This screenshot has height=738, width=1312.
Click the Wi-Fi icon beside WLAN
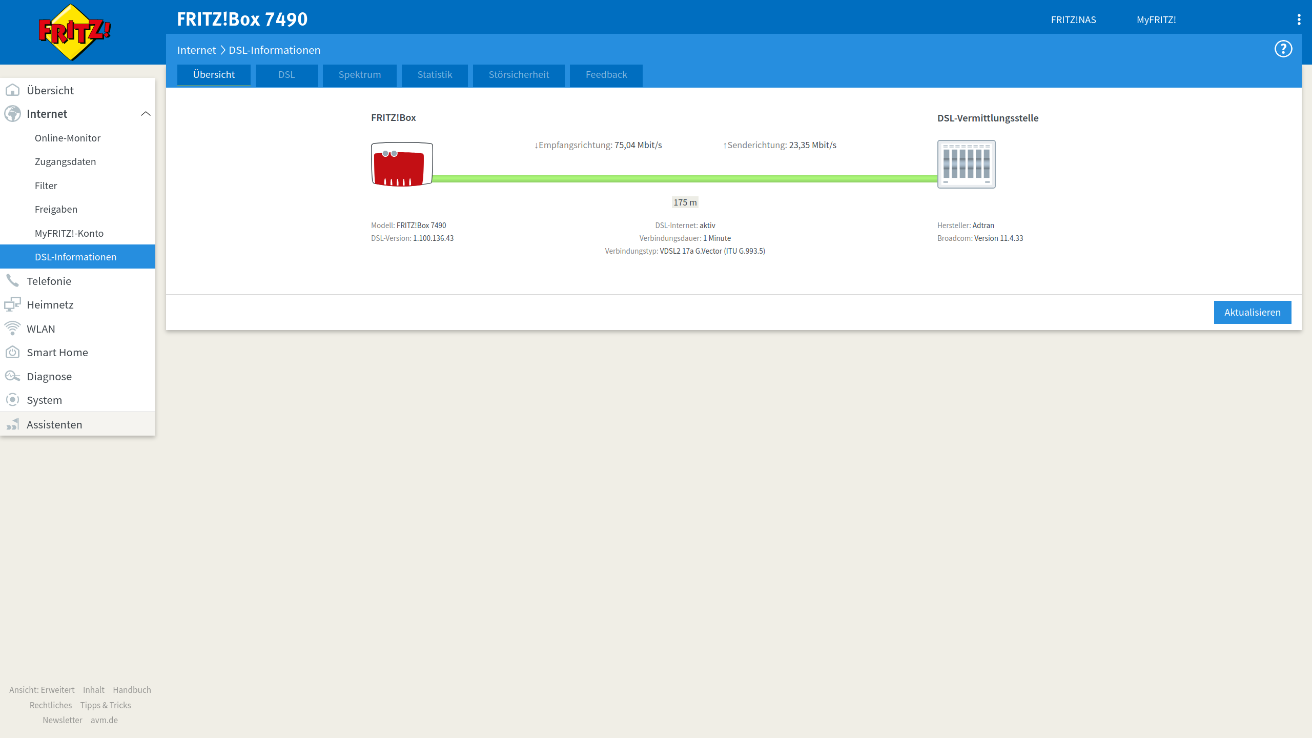[12, 329]
